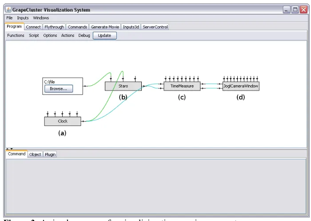Click the Update button
This screenshot has height=221, width=311.
105,36
